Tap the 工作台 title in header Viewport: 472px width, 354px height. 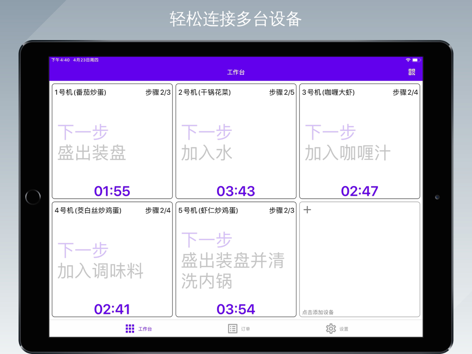[236, 72]
